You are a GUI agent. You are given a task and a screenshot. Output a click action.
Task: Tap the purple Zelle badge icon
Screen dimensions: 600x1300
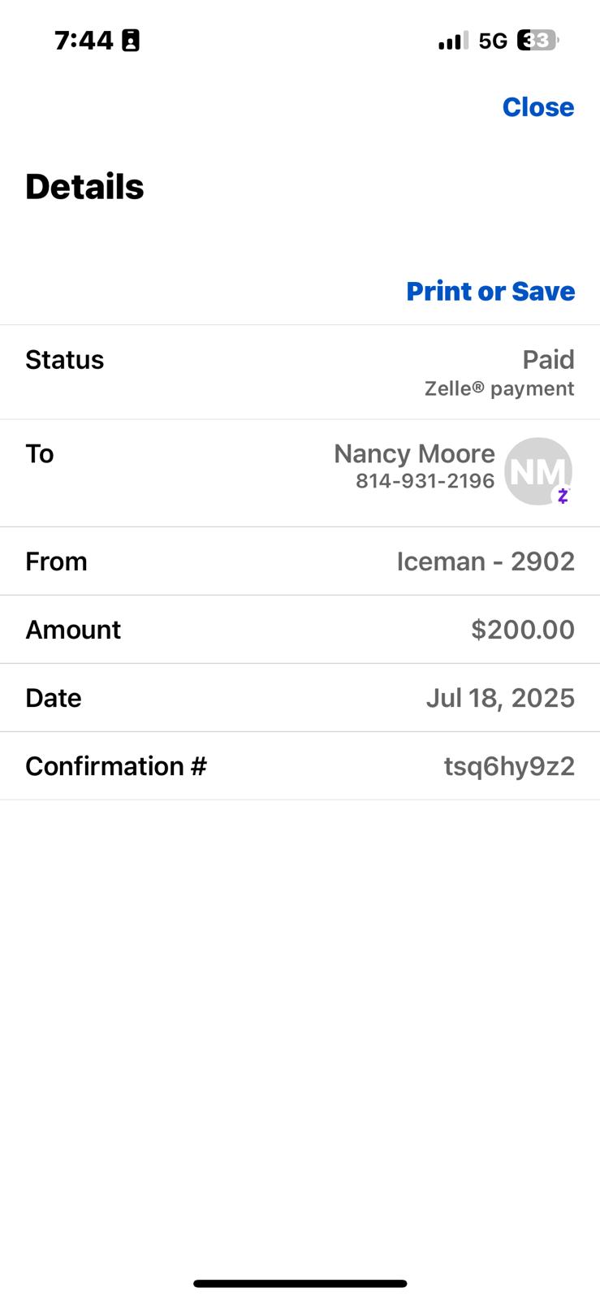(x=563, y=495)
